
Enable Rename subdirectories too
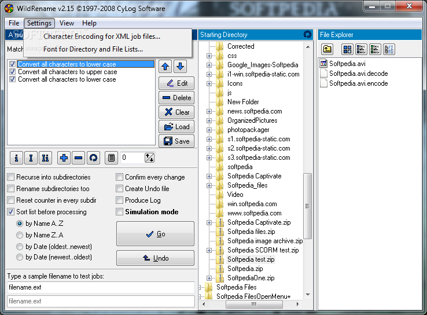pos(11,189)
